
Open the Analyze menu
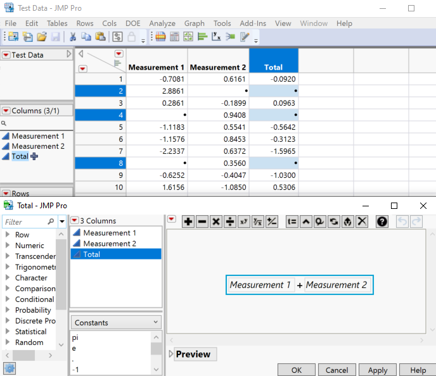click(x=162, y=23)
